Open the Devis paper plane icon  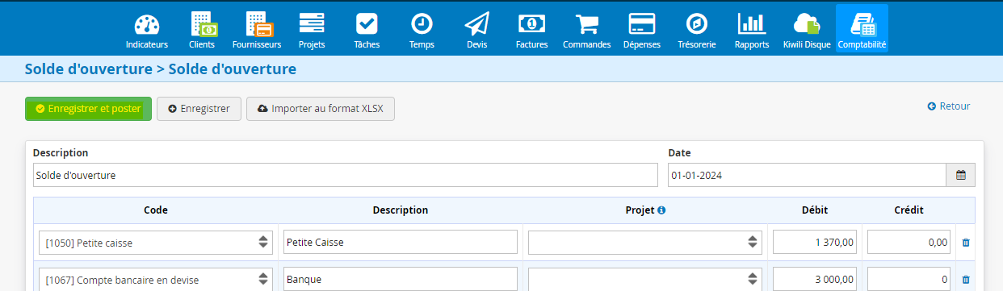pyautogui.click(x=476, y=30)
